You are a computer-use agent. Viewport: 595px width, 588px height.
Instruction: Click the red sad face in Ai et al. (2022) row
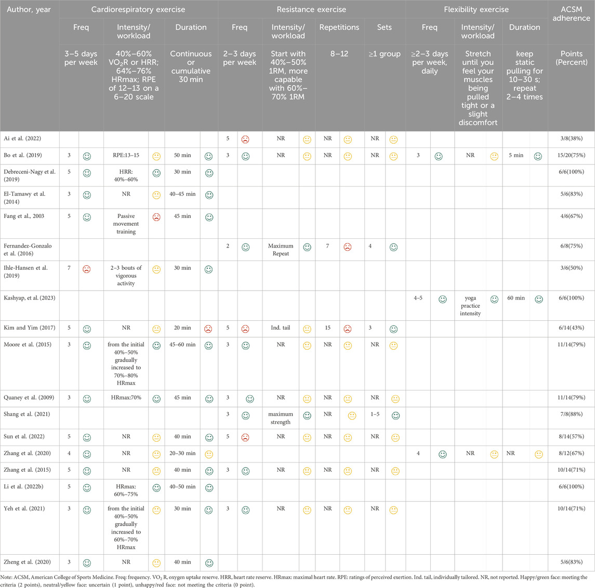(x=245, y=140)
